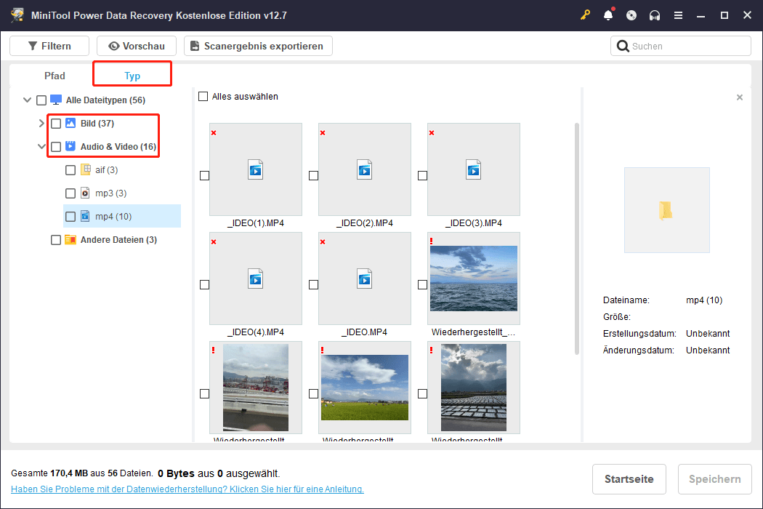Click the bootable media disc icon
This screenshot has height=509, width=763.
631,15
